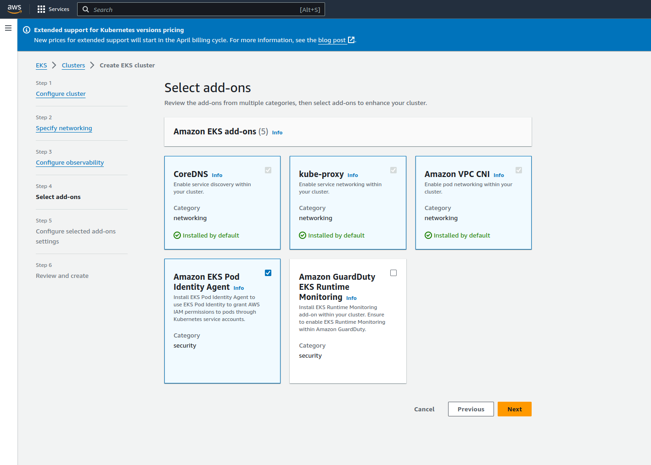Toggle the kube-proxy add-on checkbox
The height and width of the screenshot is (465, 651).
point(393,170)
